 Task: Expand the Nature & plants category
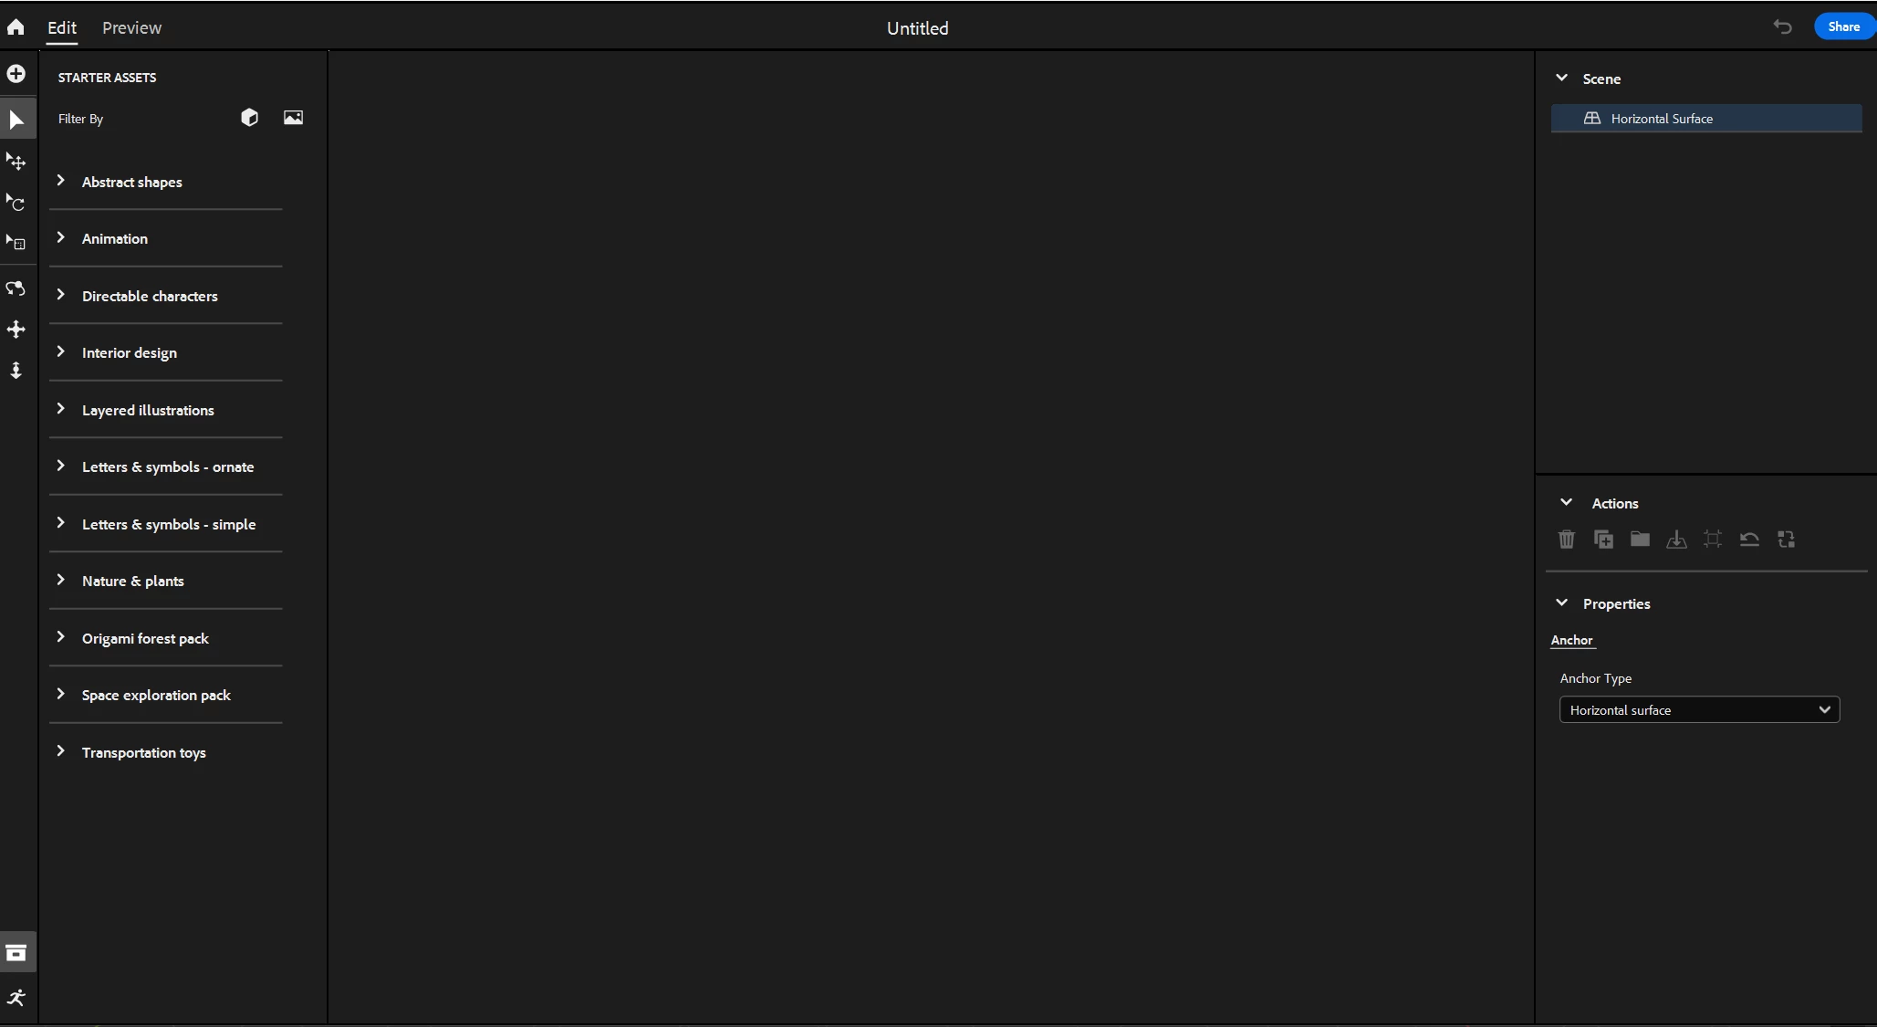(x=132, y=581)
